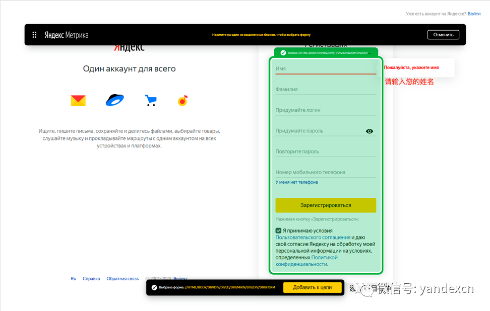490x311 pixels.
Task: Click the Ru language link
Action: click(x=74, y=279)
